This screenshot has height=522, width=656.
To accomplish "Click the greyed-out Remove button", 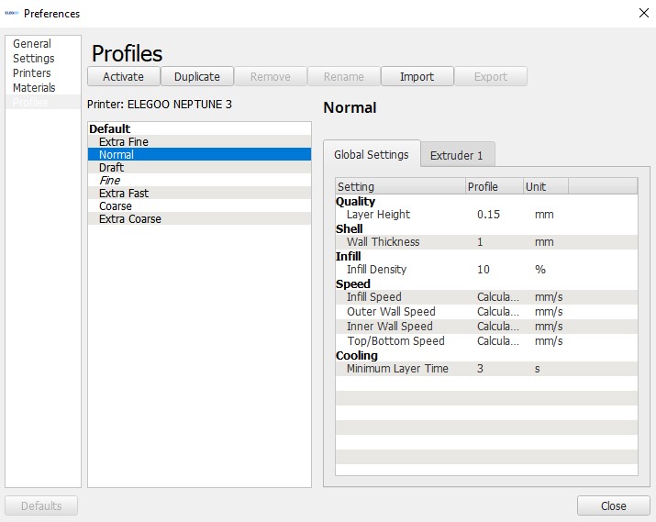I will point(271,76).
